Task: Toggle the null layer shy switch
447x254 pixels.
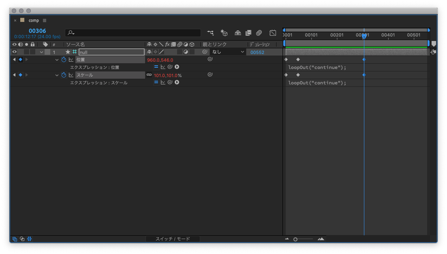Action: click(149, 52)
